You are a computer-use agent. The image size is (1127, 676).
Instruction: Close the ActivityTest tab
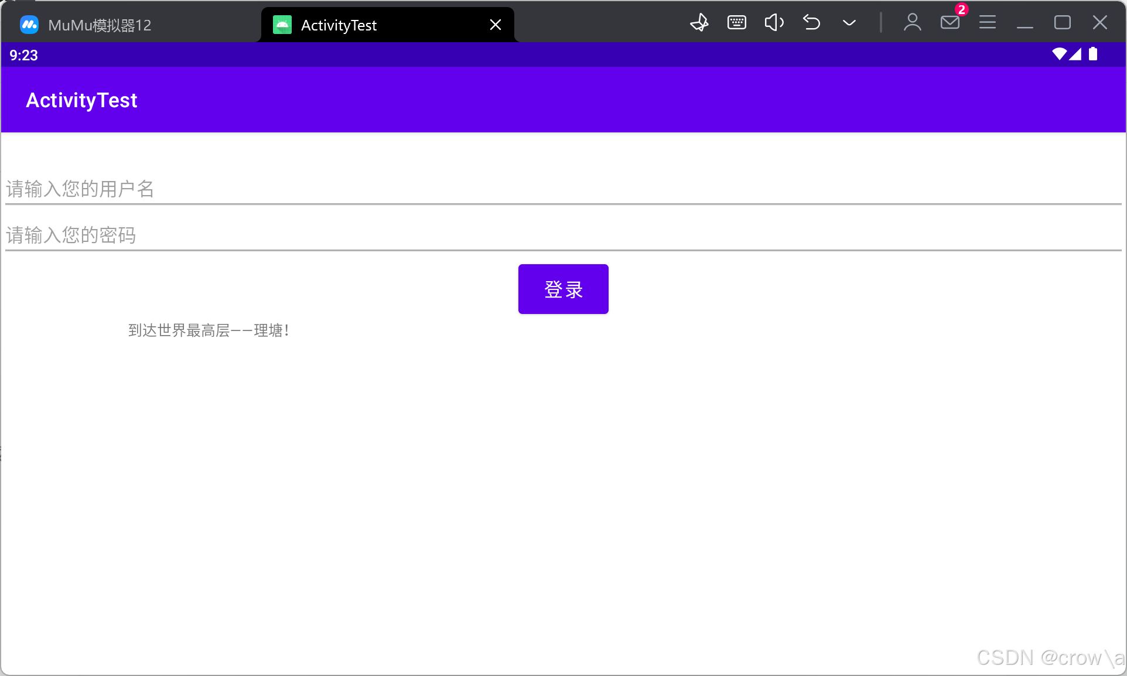pos(495,25)
